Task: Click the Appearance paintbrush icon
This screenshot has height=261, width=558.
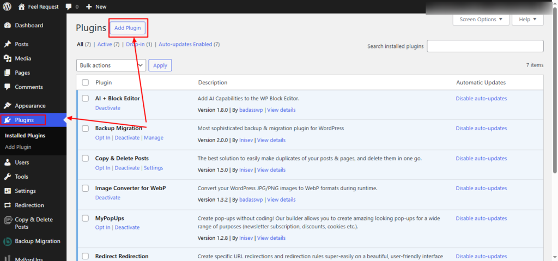Action: point(8,106)
